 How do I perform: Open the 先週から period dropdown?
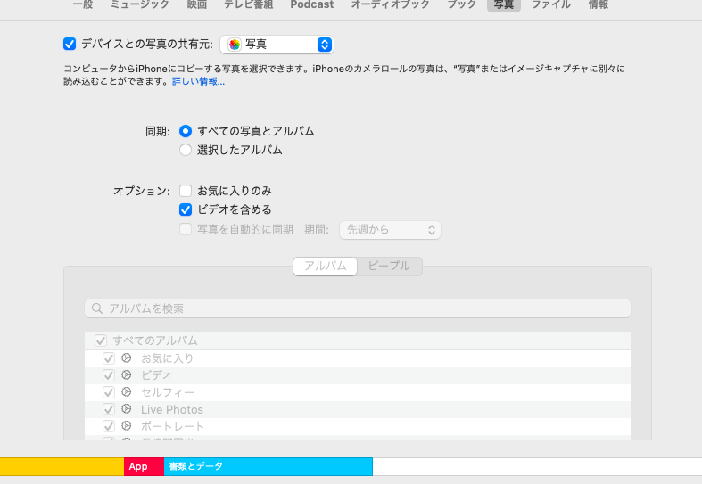pyautogui.click(x=390, y=230)
